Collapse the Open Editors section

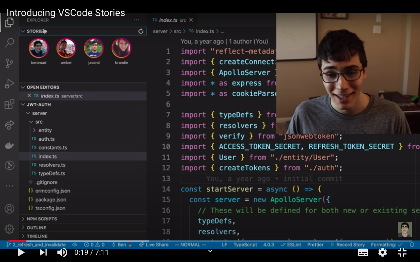[x=23, y=87]
